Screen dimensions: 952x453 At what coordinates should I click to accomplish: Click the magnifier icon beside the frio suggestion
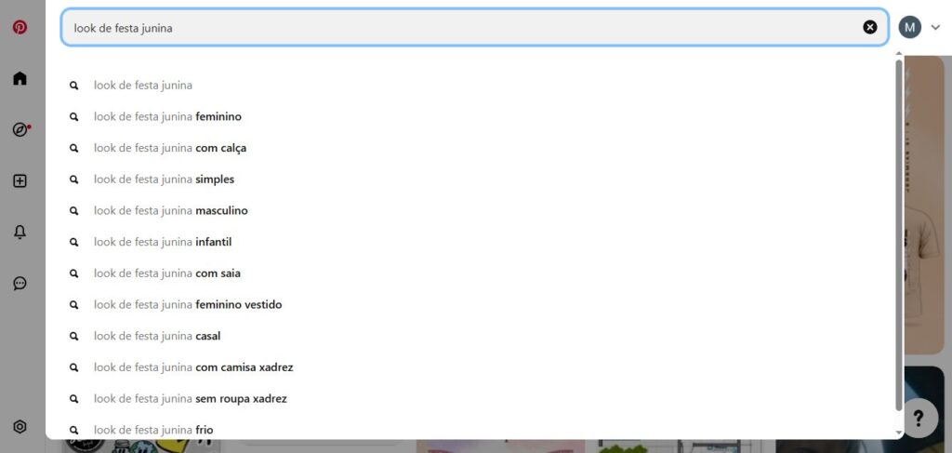(x=74, y=430)
